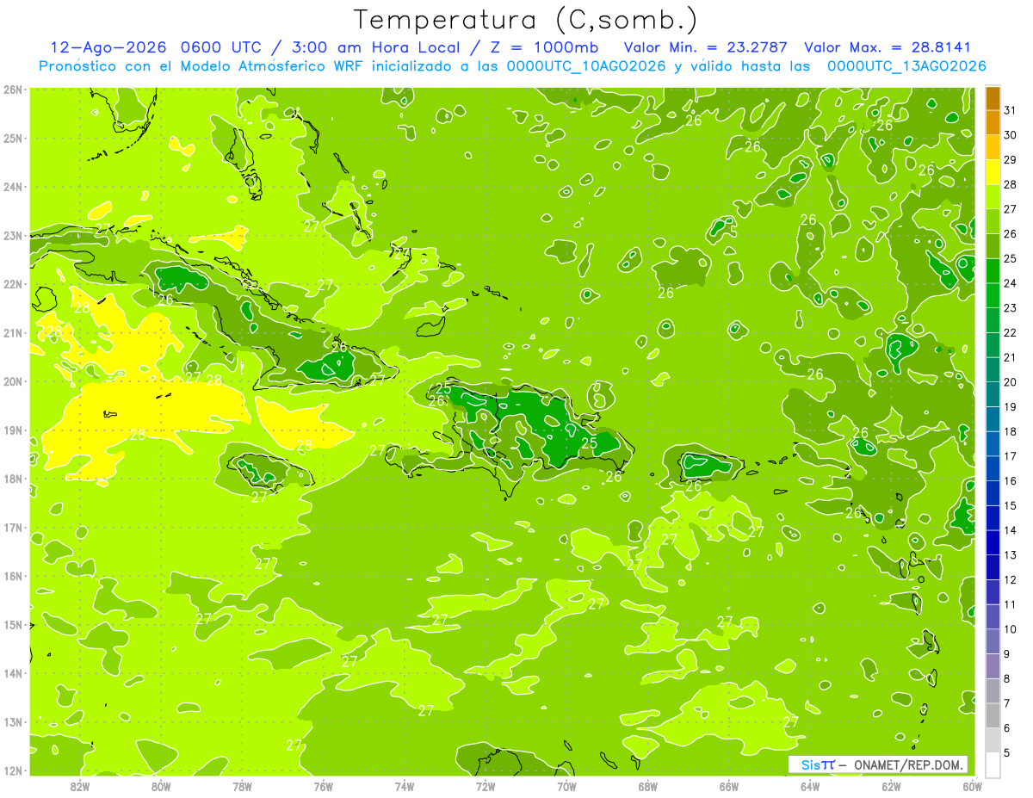Click the color scale value 10
1033x798 pixels.
point(1011,629)
